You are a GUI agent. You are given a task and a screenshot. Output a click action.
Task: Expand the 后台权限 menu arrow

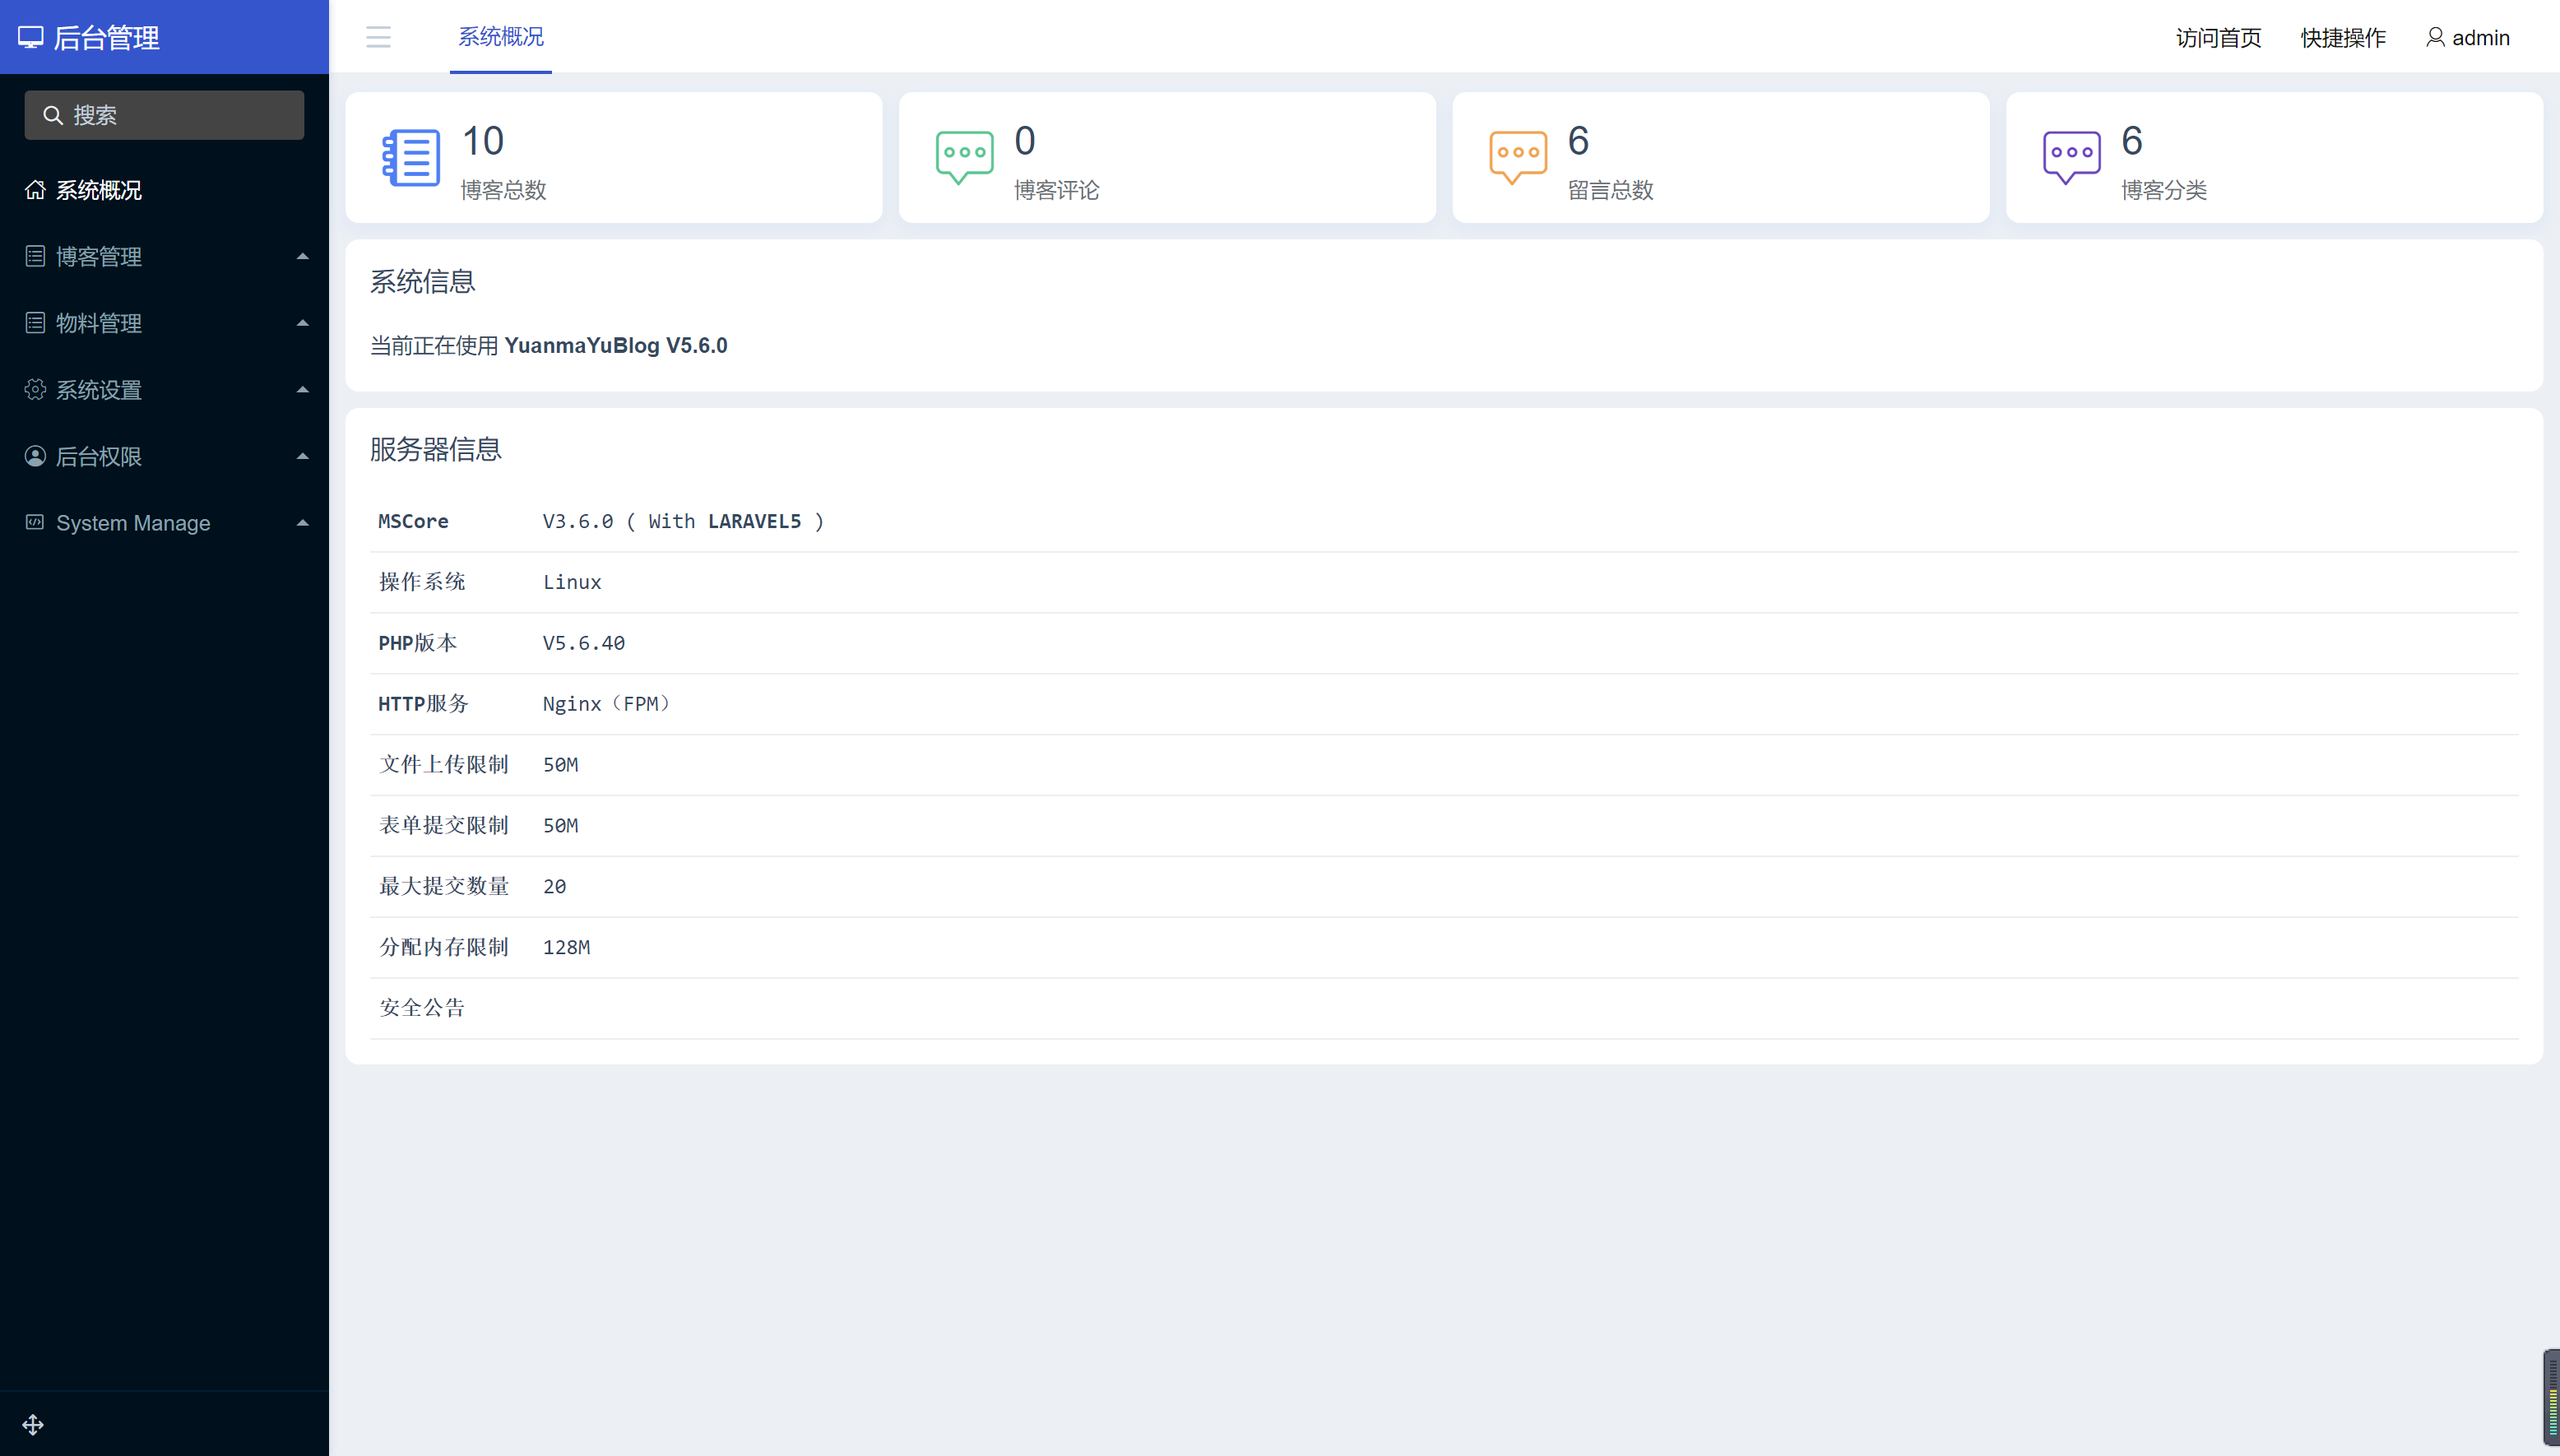pos(302,456)
